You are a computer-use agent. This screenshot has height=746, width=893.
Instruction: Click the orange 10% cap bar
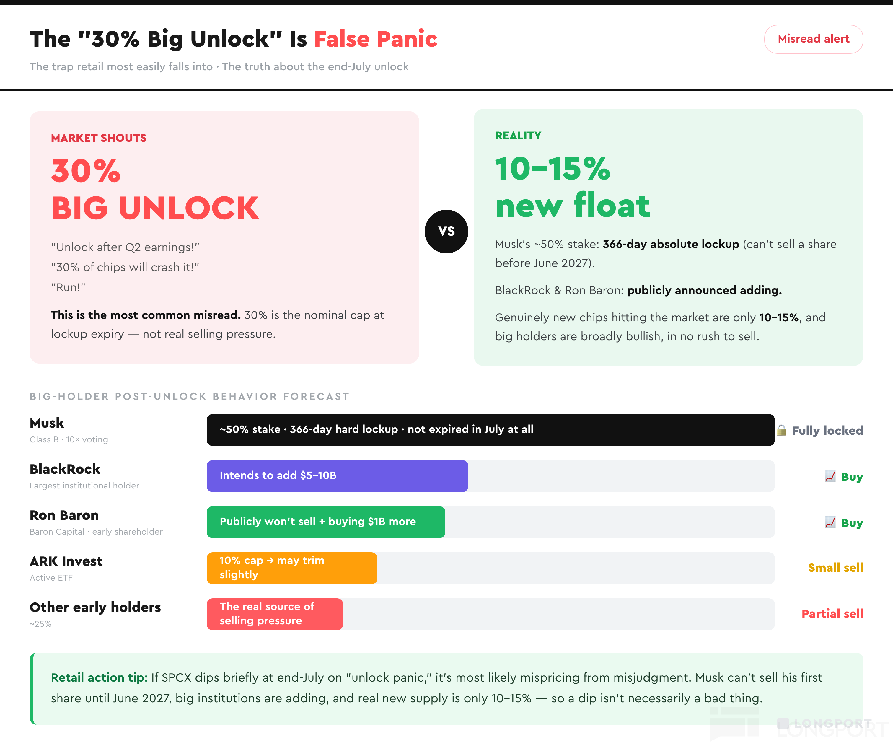click(x=292, y=568)
